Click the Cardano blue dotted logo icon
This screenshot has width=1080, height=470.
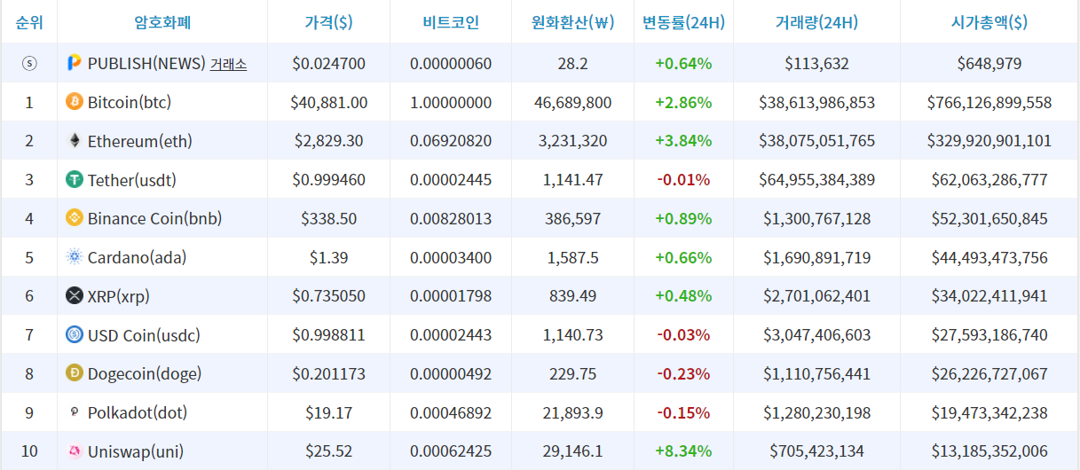tap(75, 257)
